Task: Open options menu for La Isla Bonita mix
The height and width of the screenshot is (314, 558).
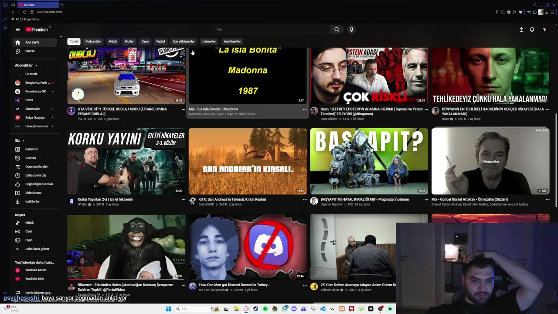Action: tap(305, 109)
